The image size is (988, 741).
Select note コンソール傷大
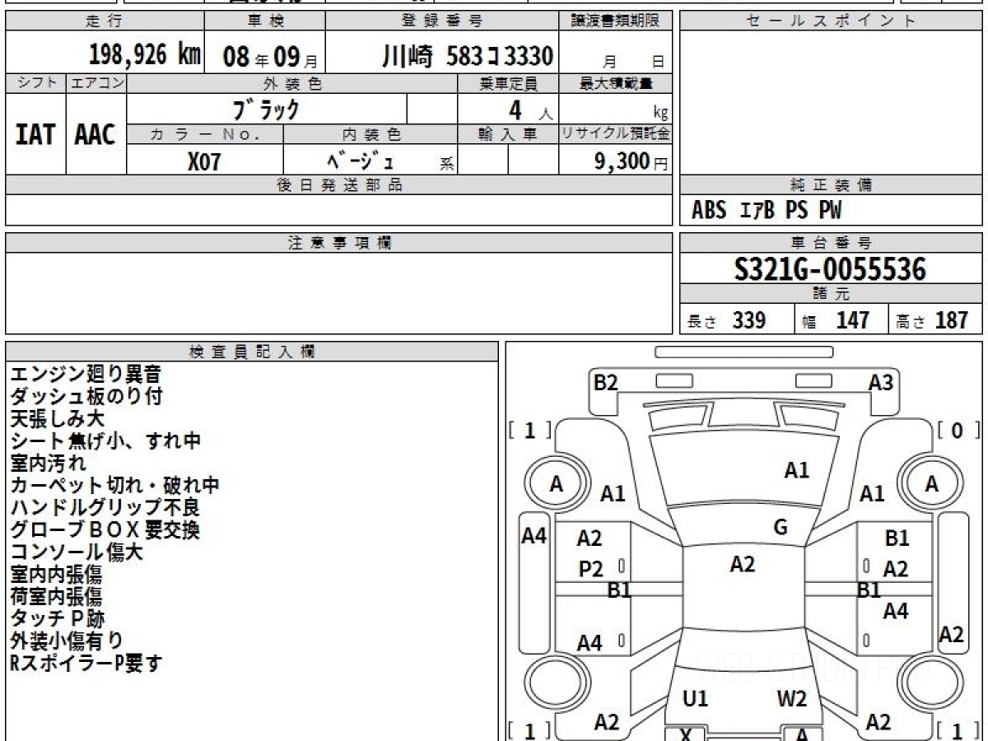pyautogui.click(x=77, y=552)
